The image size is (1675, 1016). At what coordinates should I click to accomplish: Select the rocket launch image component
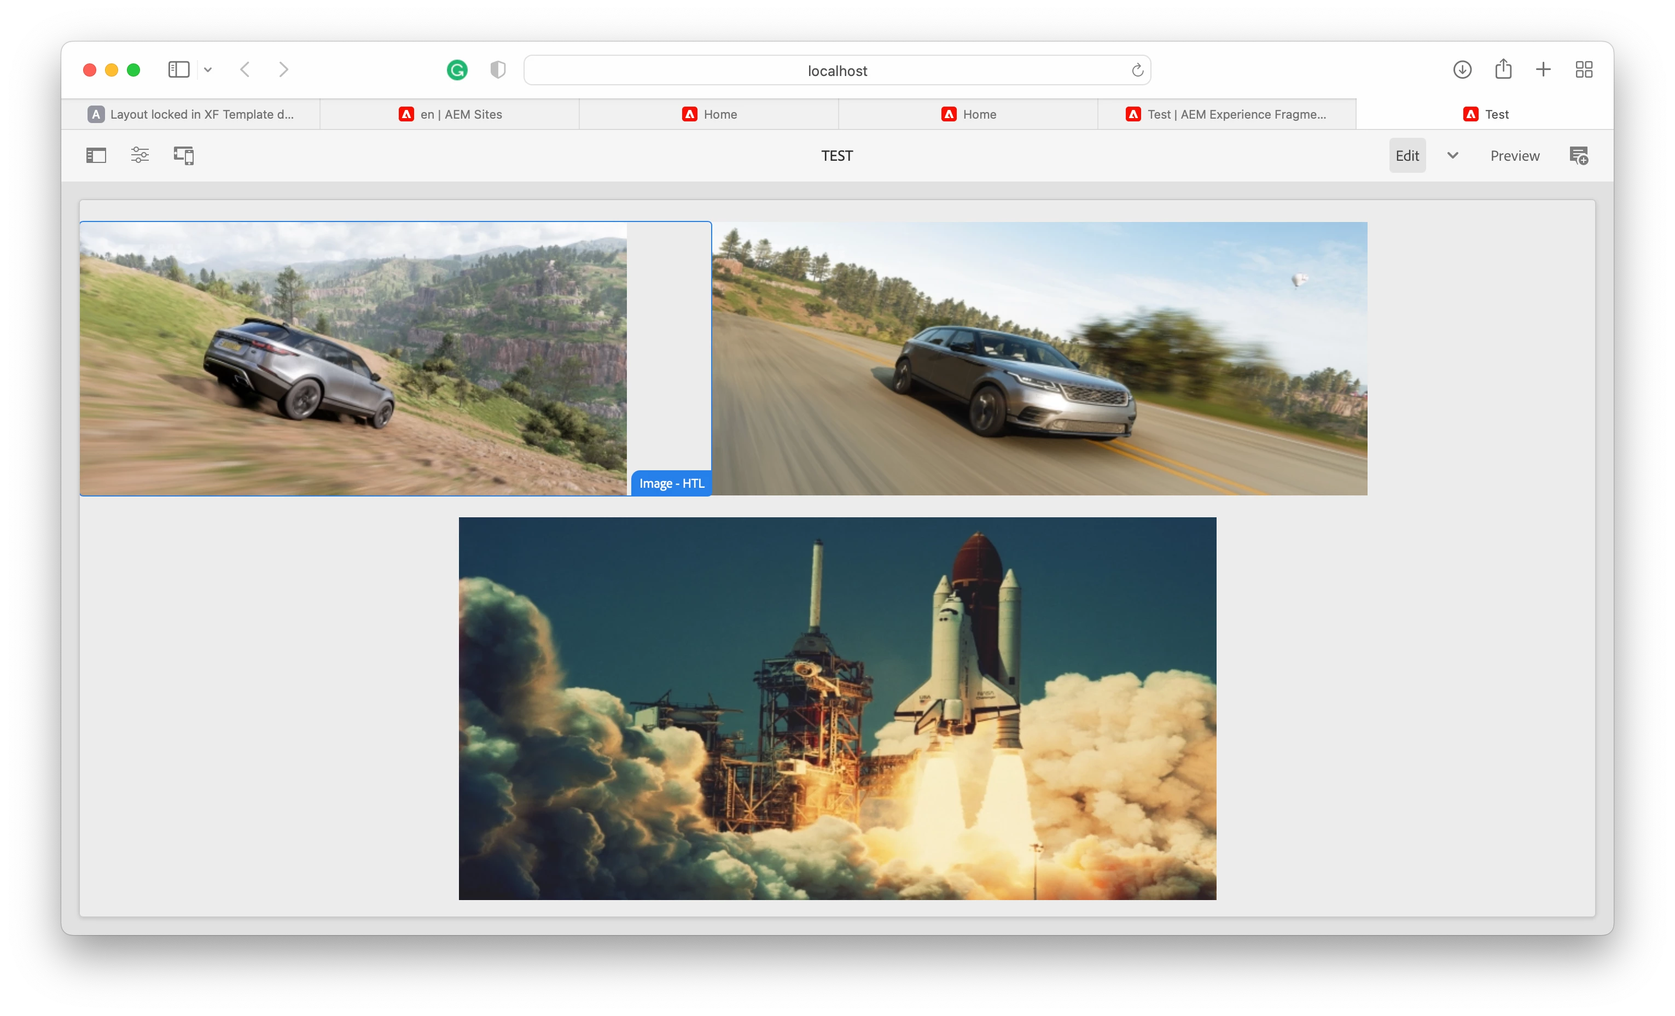pos(837,708)
